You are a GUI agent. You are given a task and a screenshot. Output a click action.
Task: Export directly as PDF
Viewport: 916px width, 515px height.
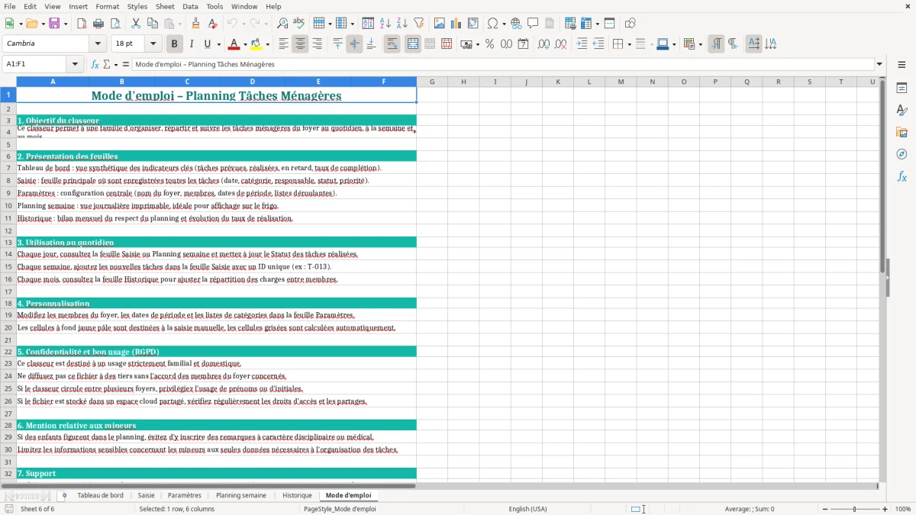[82, 24]
